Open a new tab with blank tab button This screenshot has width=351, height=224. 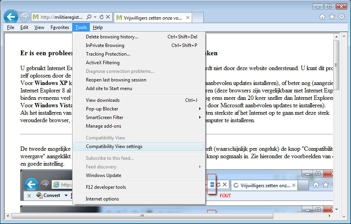[198, 18]
